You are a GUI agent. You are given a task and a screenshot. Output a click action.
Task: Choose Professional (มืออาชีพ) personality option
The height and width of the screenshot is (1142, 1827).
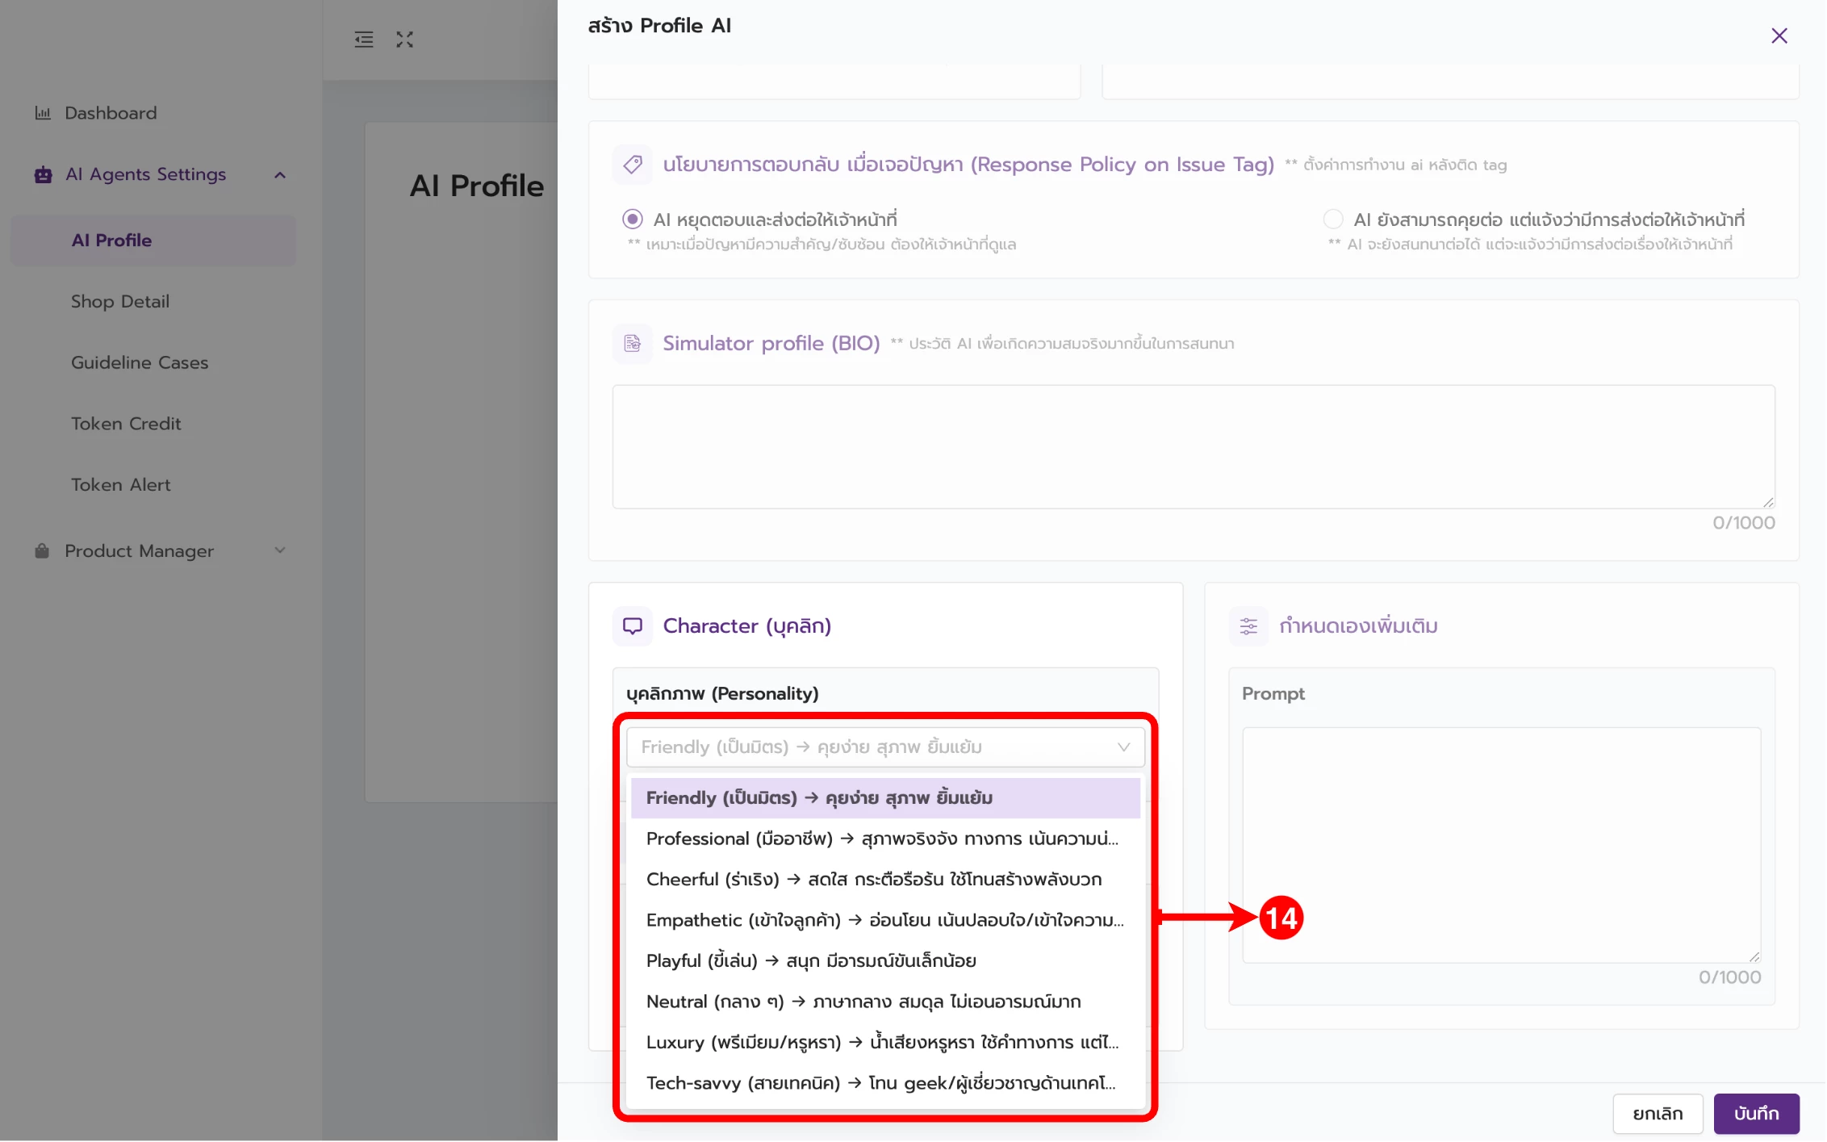[883, 839]
